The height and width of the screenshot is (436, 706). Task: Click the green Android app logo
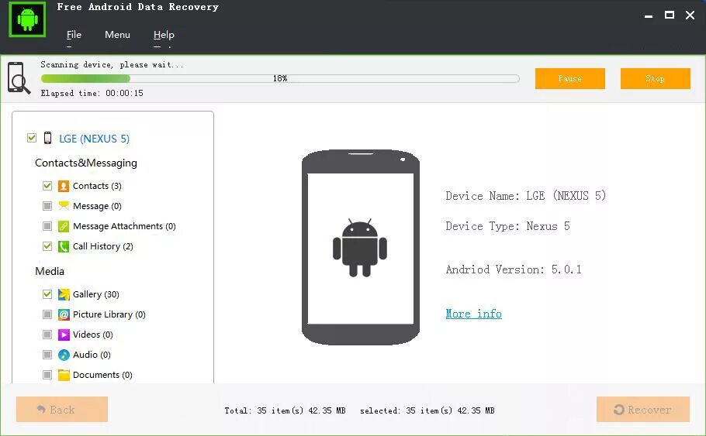point(27,19)
